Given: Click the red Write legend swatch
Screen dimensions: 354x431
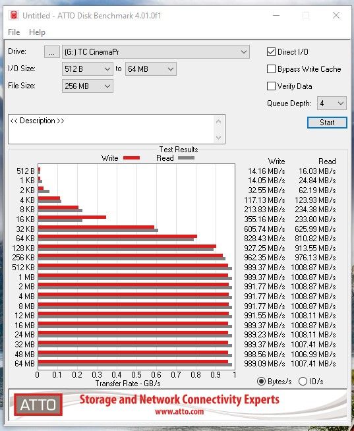Looking at the screenshot, I should click(131, 158).
